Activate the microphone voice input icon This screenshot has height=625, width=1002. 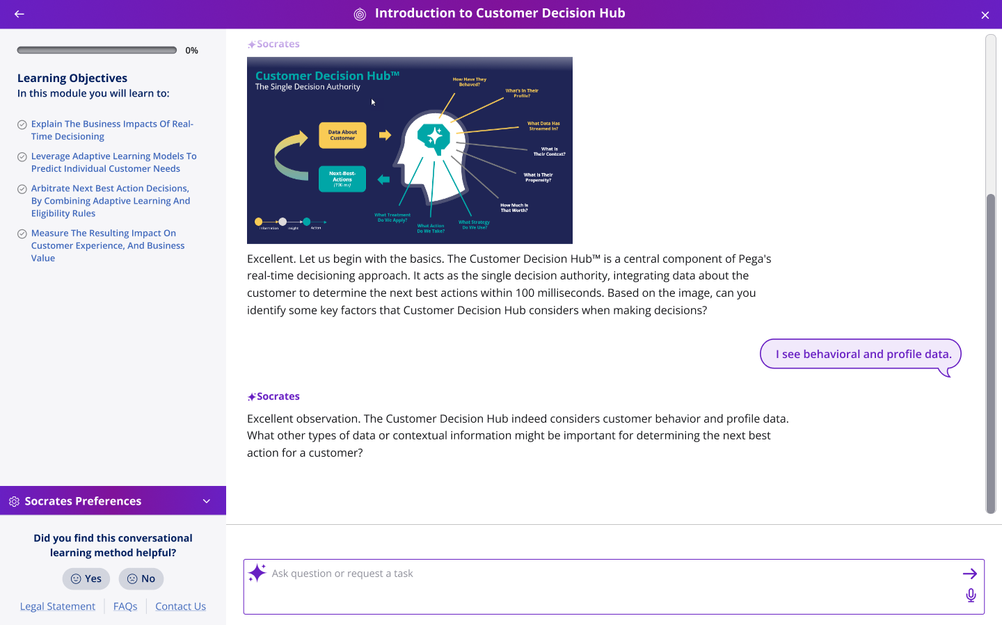pos(971,595)
